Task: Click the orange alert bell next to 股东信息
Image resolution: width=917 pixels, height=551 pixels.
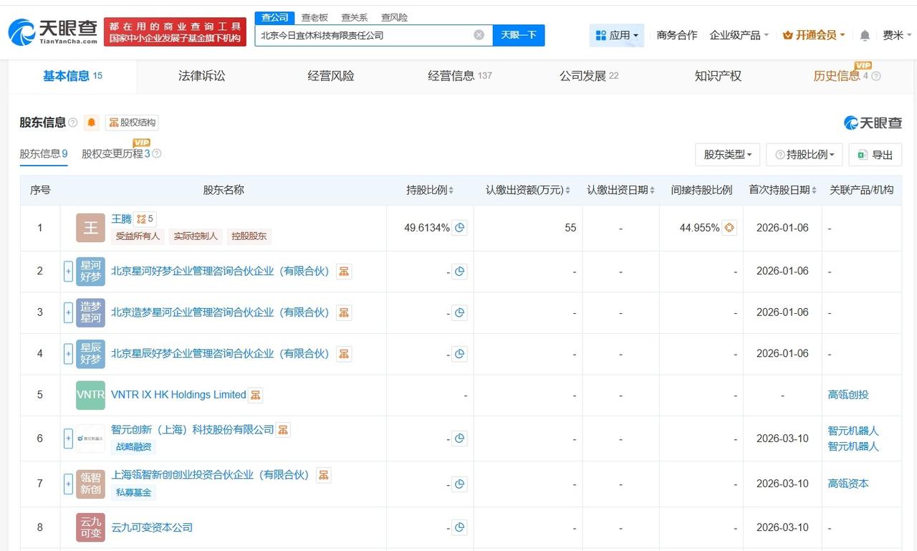Action: click(92, 123)
